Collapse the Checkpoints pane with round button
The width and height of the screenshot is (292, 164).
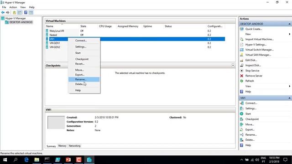[233, 66]
